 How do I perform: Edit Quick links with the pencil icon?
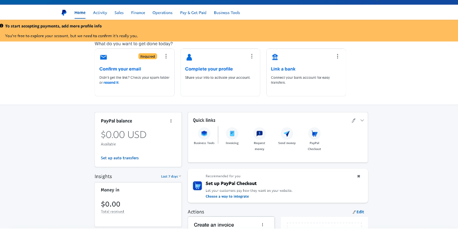tap(353, 121)
